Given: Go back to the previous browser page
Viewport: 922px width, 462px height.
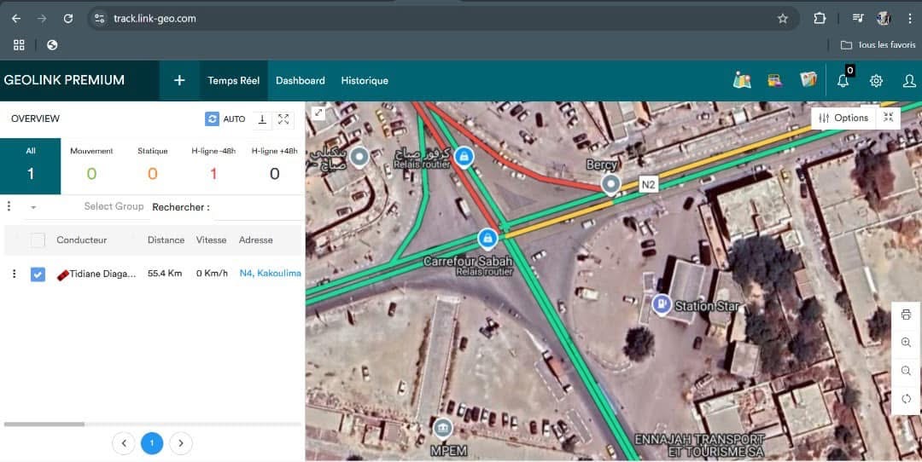Looking at the screenshot, I should point(16,19).
